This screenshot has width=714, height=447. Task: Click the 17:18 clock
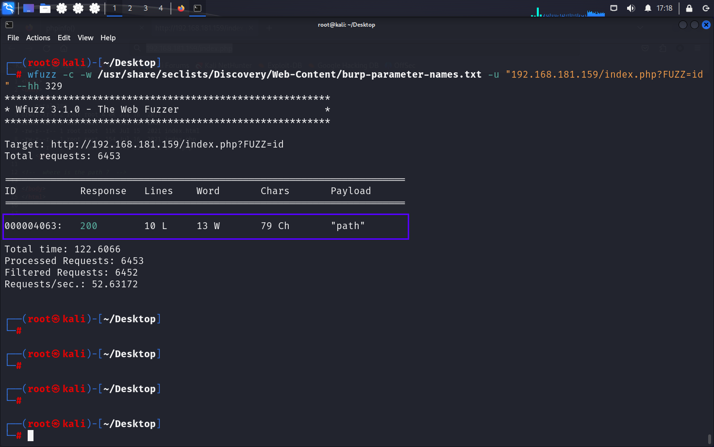click(664, 8)
